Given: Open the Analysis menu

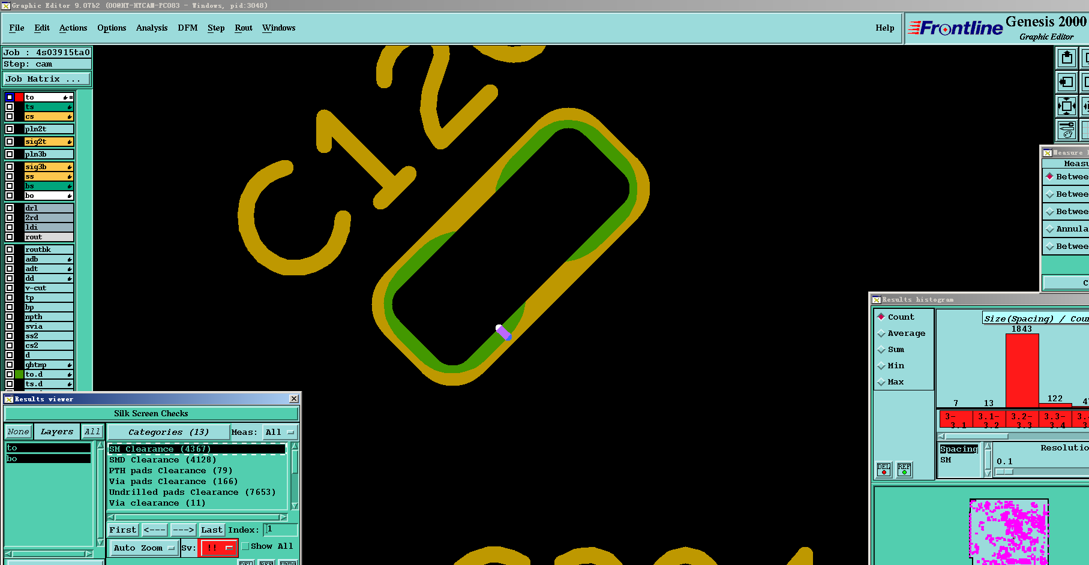Looking at the screenshot, I should click(152, 28).
